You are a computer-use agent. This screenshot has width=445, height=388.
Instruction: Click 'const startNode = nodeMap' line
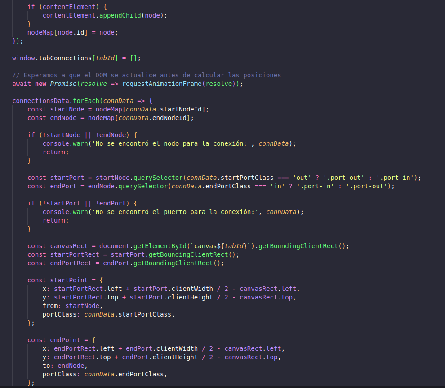118,109
